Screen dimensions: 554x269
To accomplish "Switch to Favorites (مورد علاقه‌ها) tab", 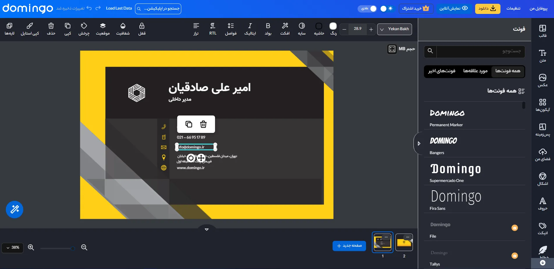I will pyautogui.click(x=475, y=71).
